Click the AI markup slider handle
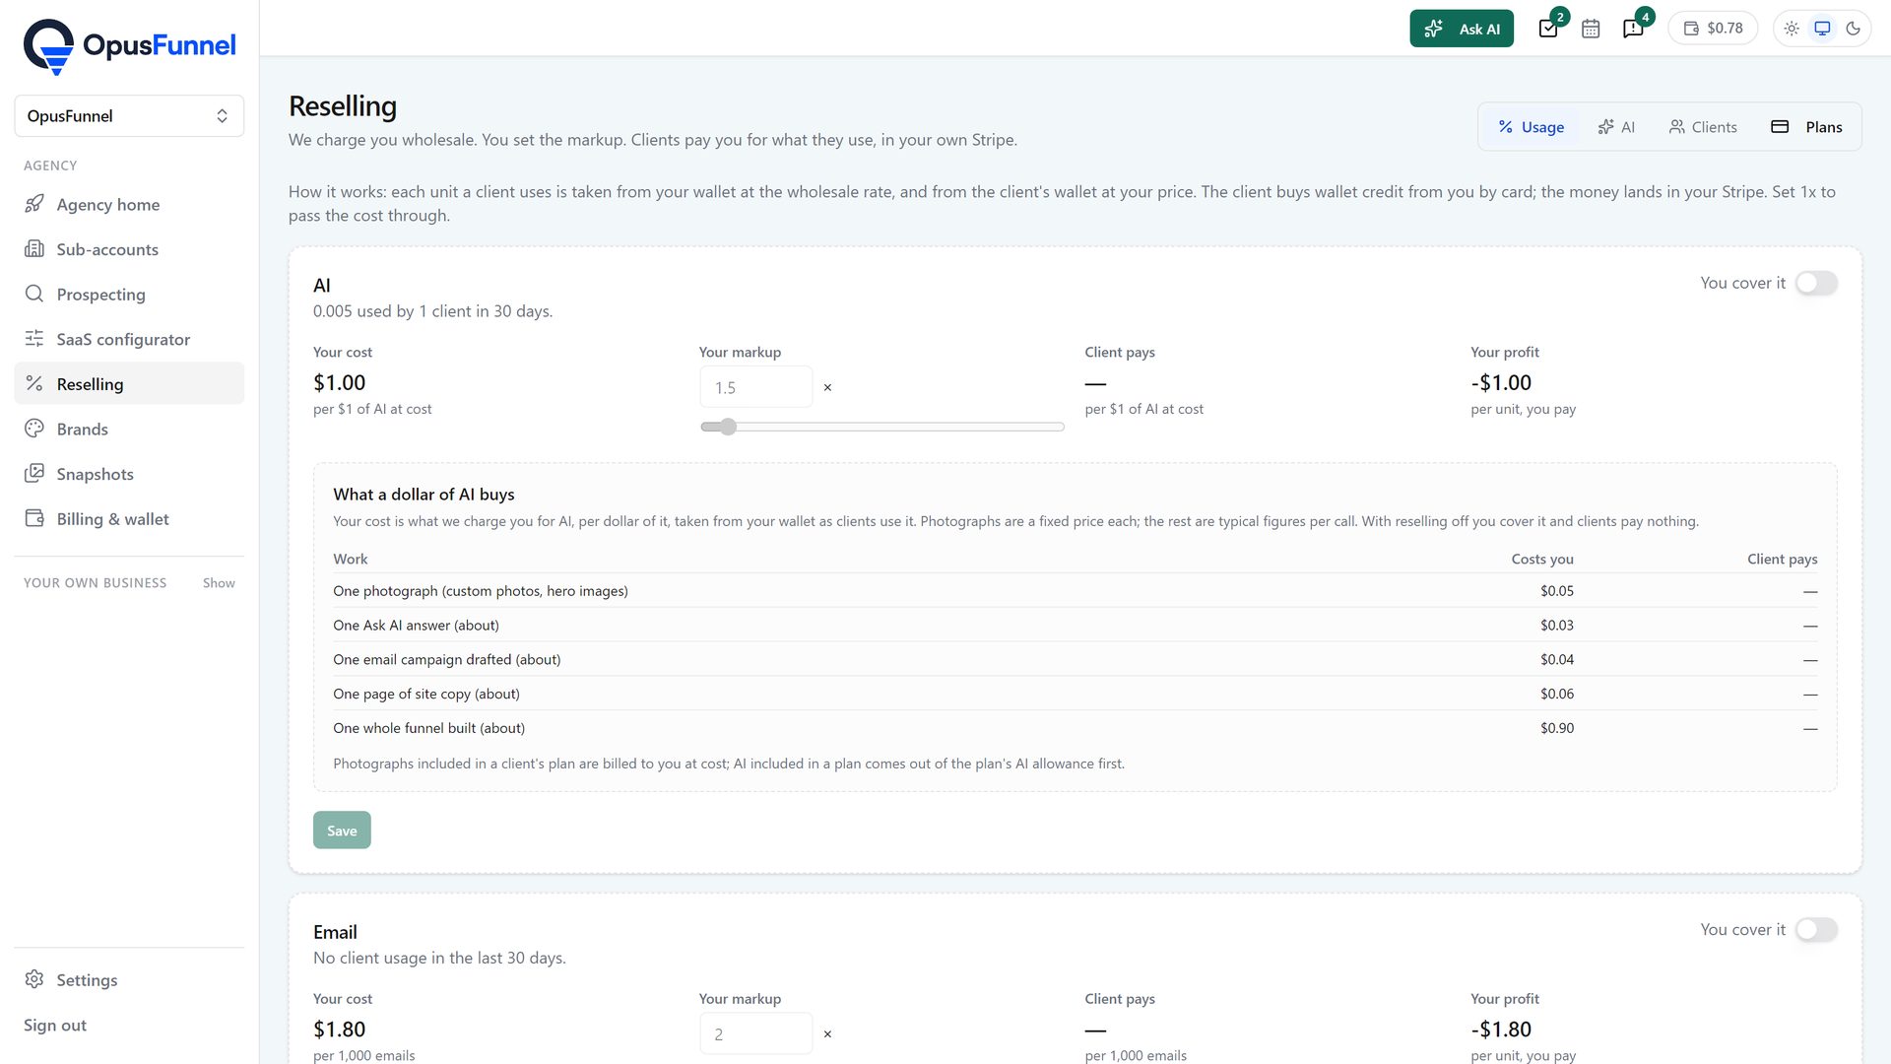 (728, 427)
